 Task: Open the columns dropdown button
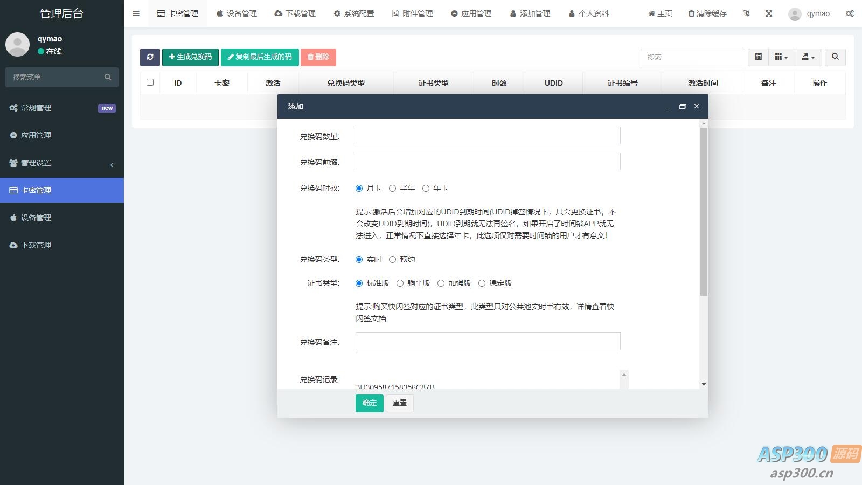pyautogui.click(x=781, y=57)
